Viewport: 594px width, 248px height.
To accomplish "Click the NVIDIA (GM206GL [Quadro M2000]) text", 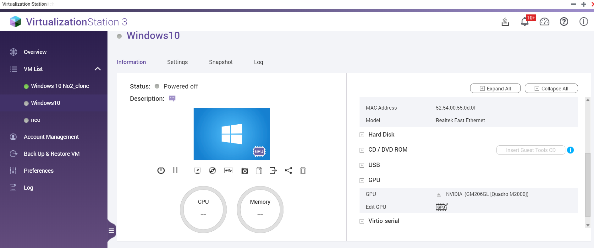I will [487, 194].
